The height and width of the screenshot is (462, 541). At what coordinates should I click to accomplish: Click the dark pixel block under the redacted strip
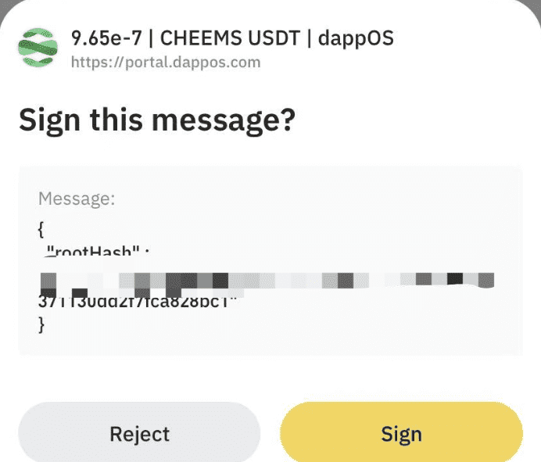point(80,293)
